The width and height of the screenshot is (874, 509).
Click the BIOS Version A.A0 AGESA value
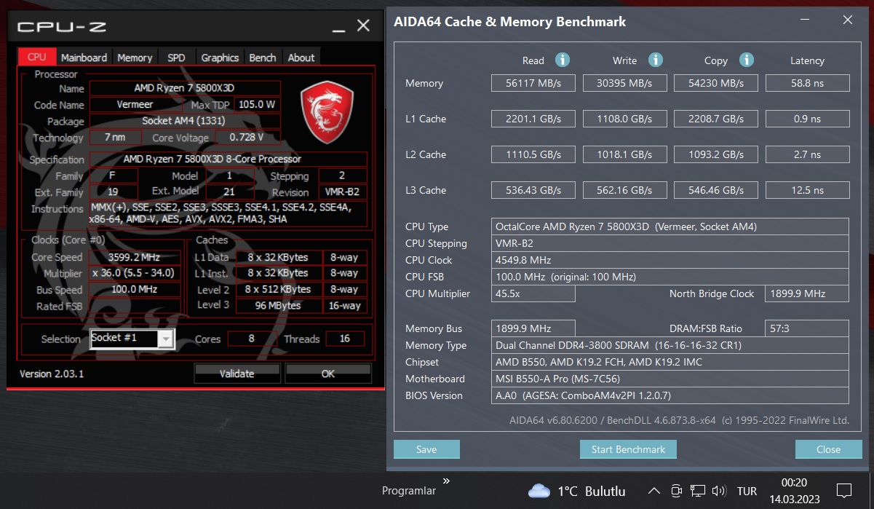pos(670,395)
